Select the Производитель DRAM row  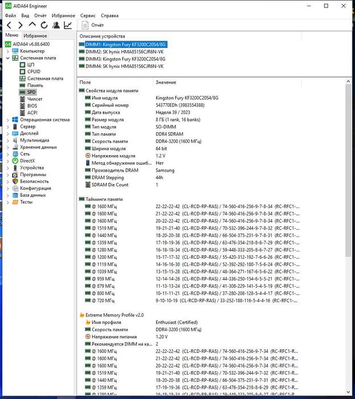click(x=189, y=170)
